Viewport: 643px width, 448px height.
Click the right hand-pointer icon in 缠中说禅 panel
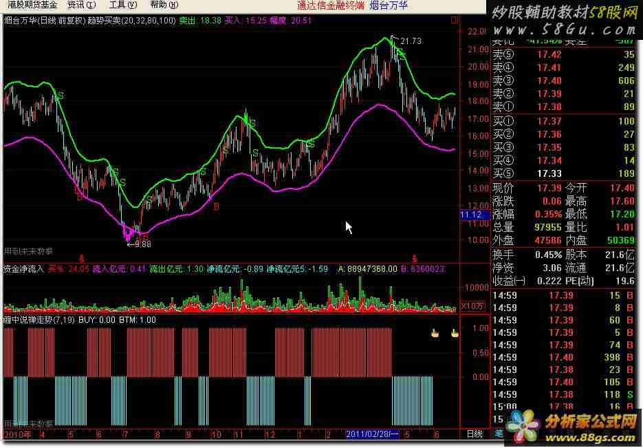(455, 333)
